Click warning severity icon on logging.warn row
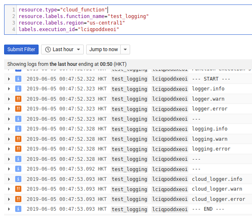Viewport: 252px width, 216px height. [x=18, y=139]
